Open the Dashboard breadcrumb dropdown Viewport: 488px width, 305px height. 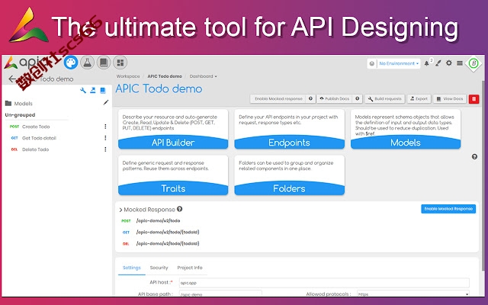click(x=204, y=76)
